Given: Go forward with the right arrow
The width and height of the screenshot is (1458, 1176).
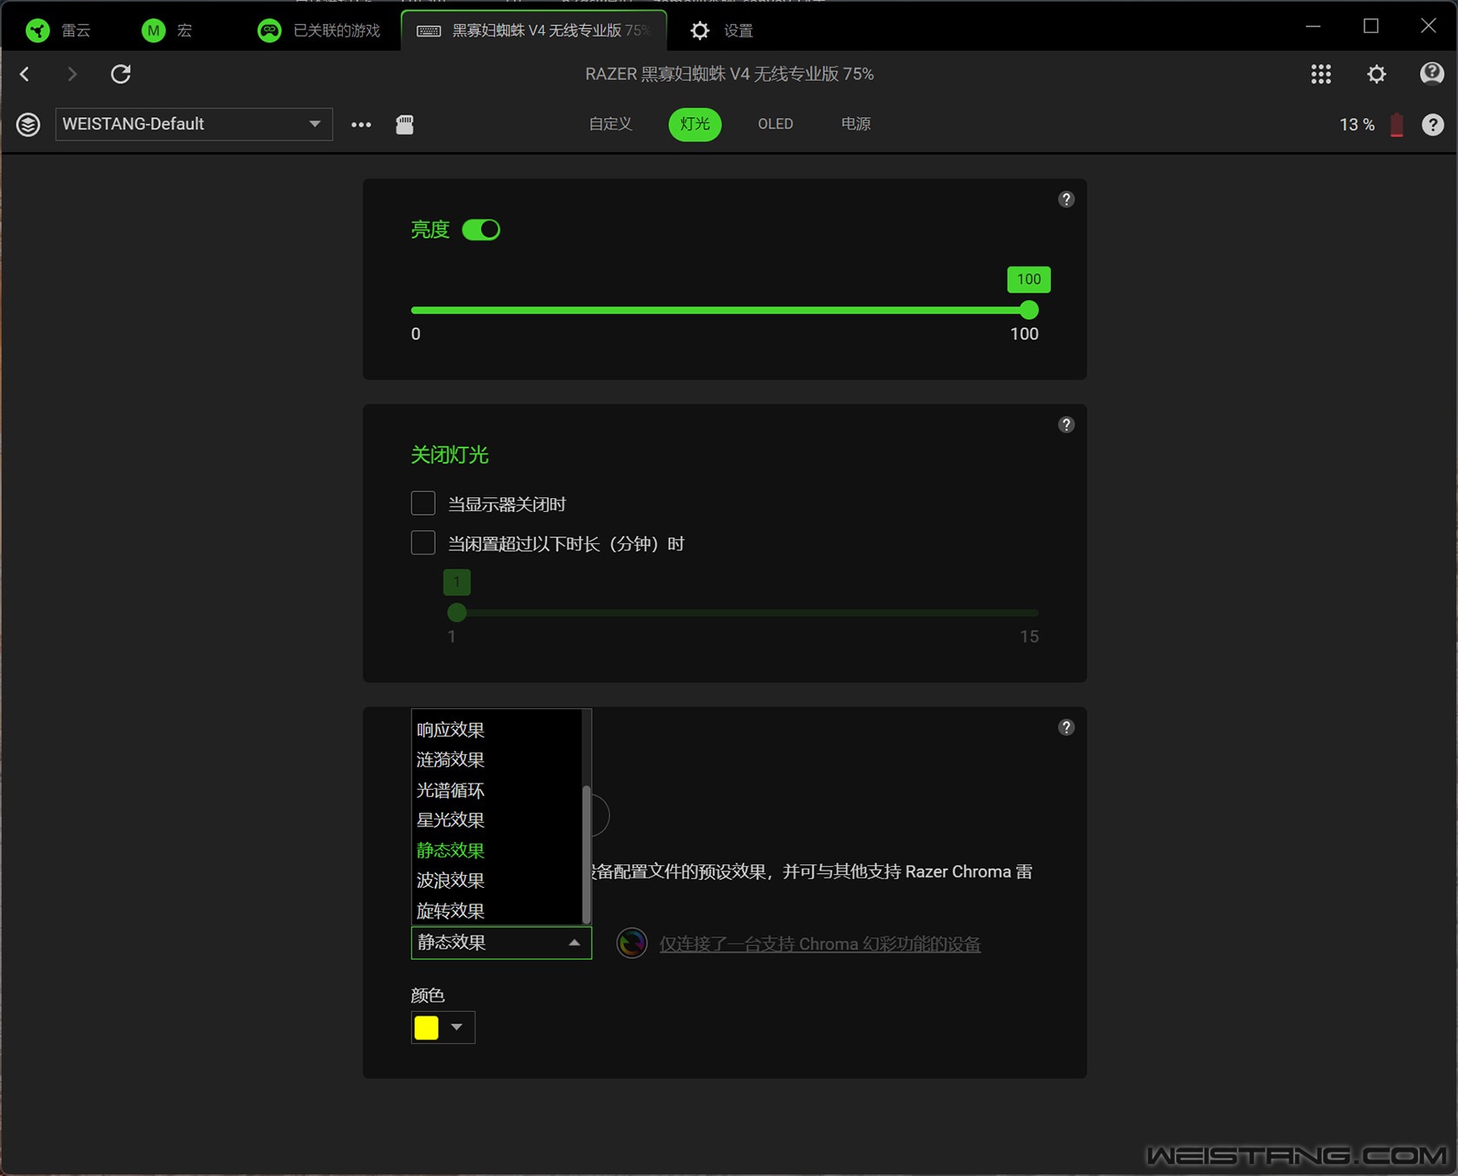Looking at the screenshot, I should (72, 75).
